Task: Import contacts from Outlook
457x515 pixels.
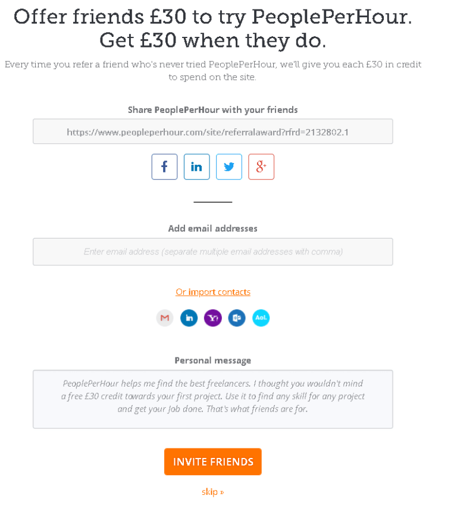Action: tap(237, 318)
